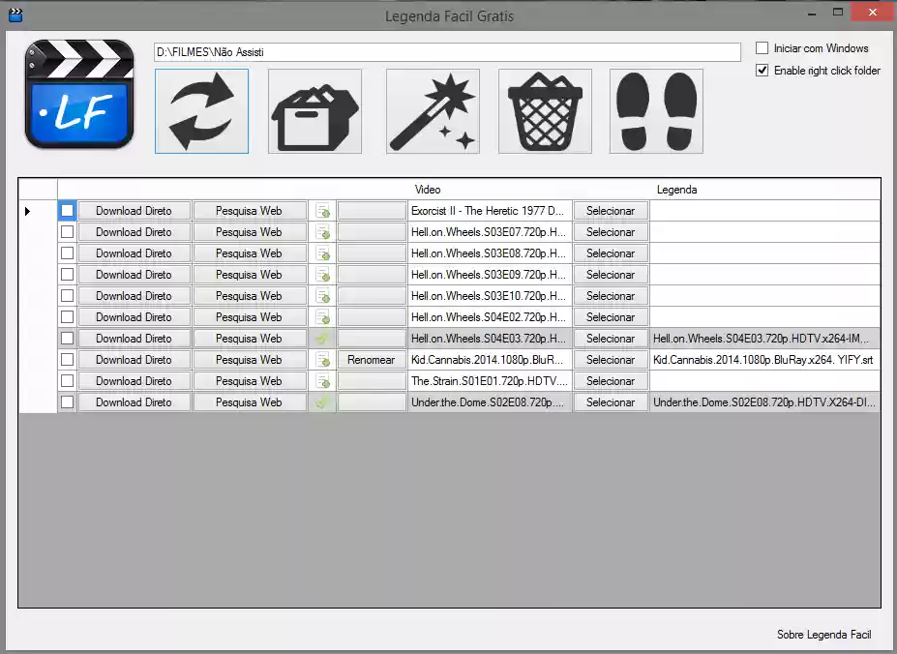Click the footprints icon on the toolbar
897x654 pixels.
point(655,111)
